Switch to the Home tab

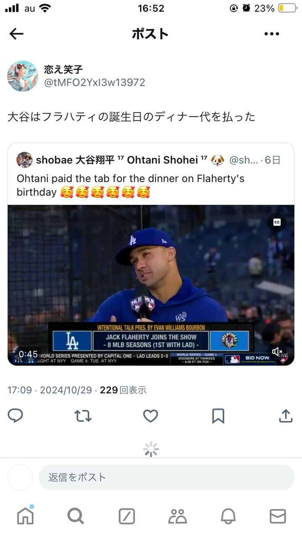(25, 516)
